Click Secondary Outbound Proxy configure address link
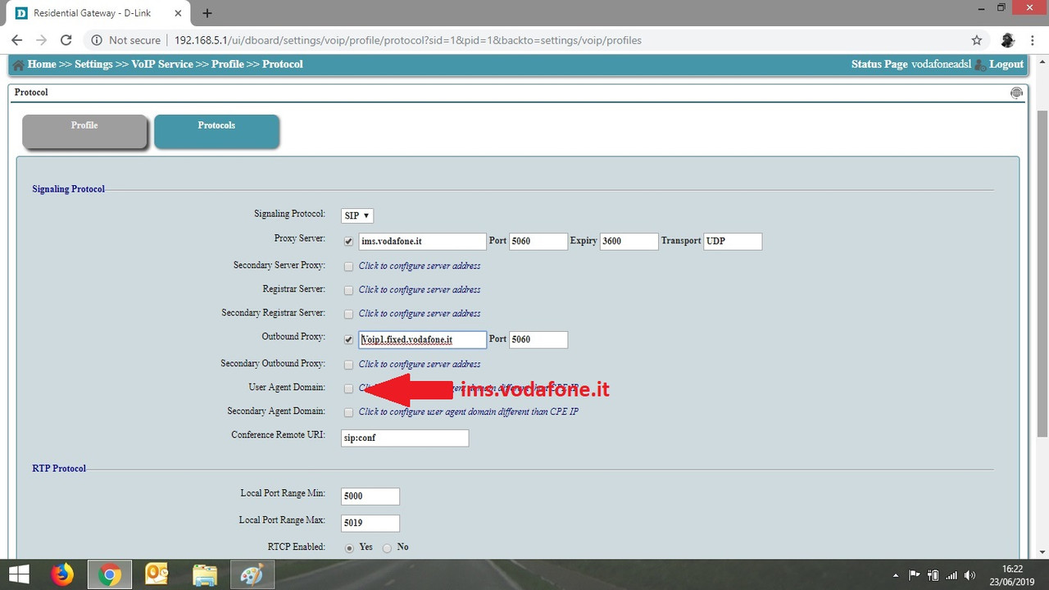This screenshot has height=590, width=1049. [420, 365]
